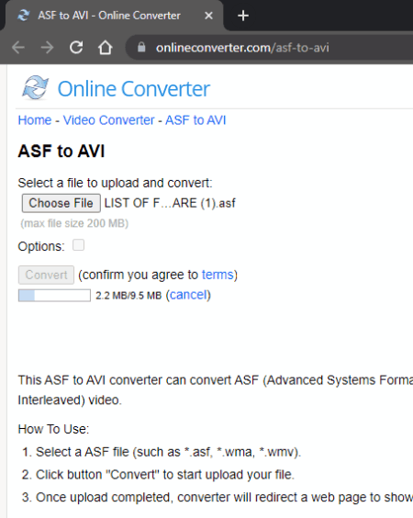The height and width of the screenshot is (518, 413).
Task: Click the 'How To Use:' heading text
Action: [x=53, y=429]
